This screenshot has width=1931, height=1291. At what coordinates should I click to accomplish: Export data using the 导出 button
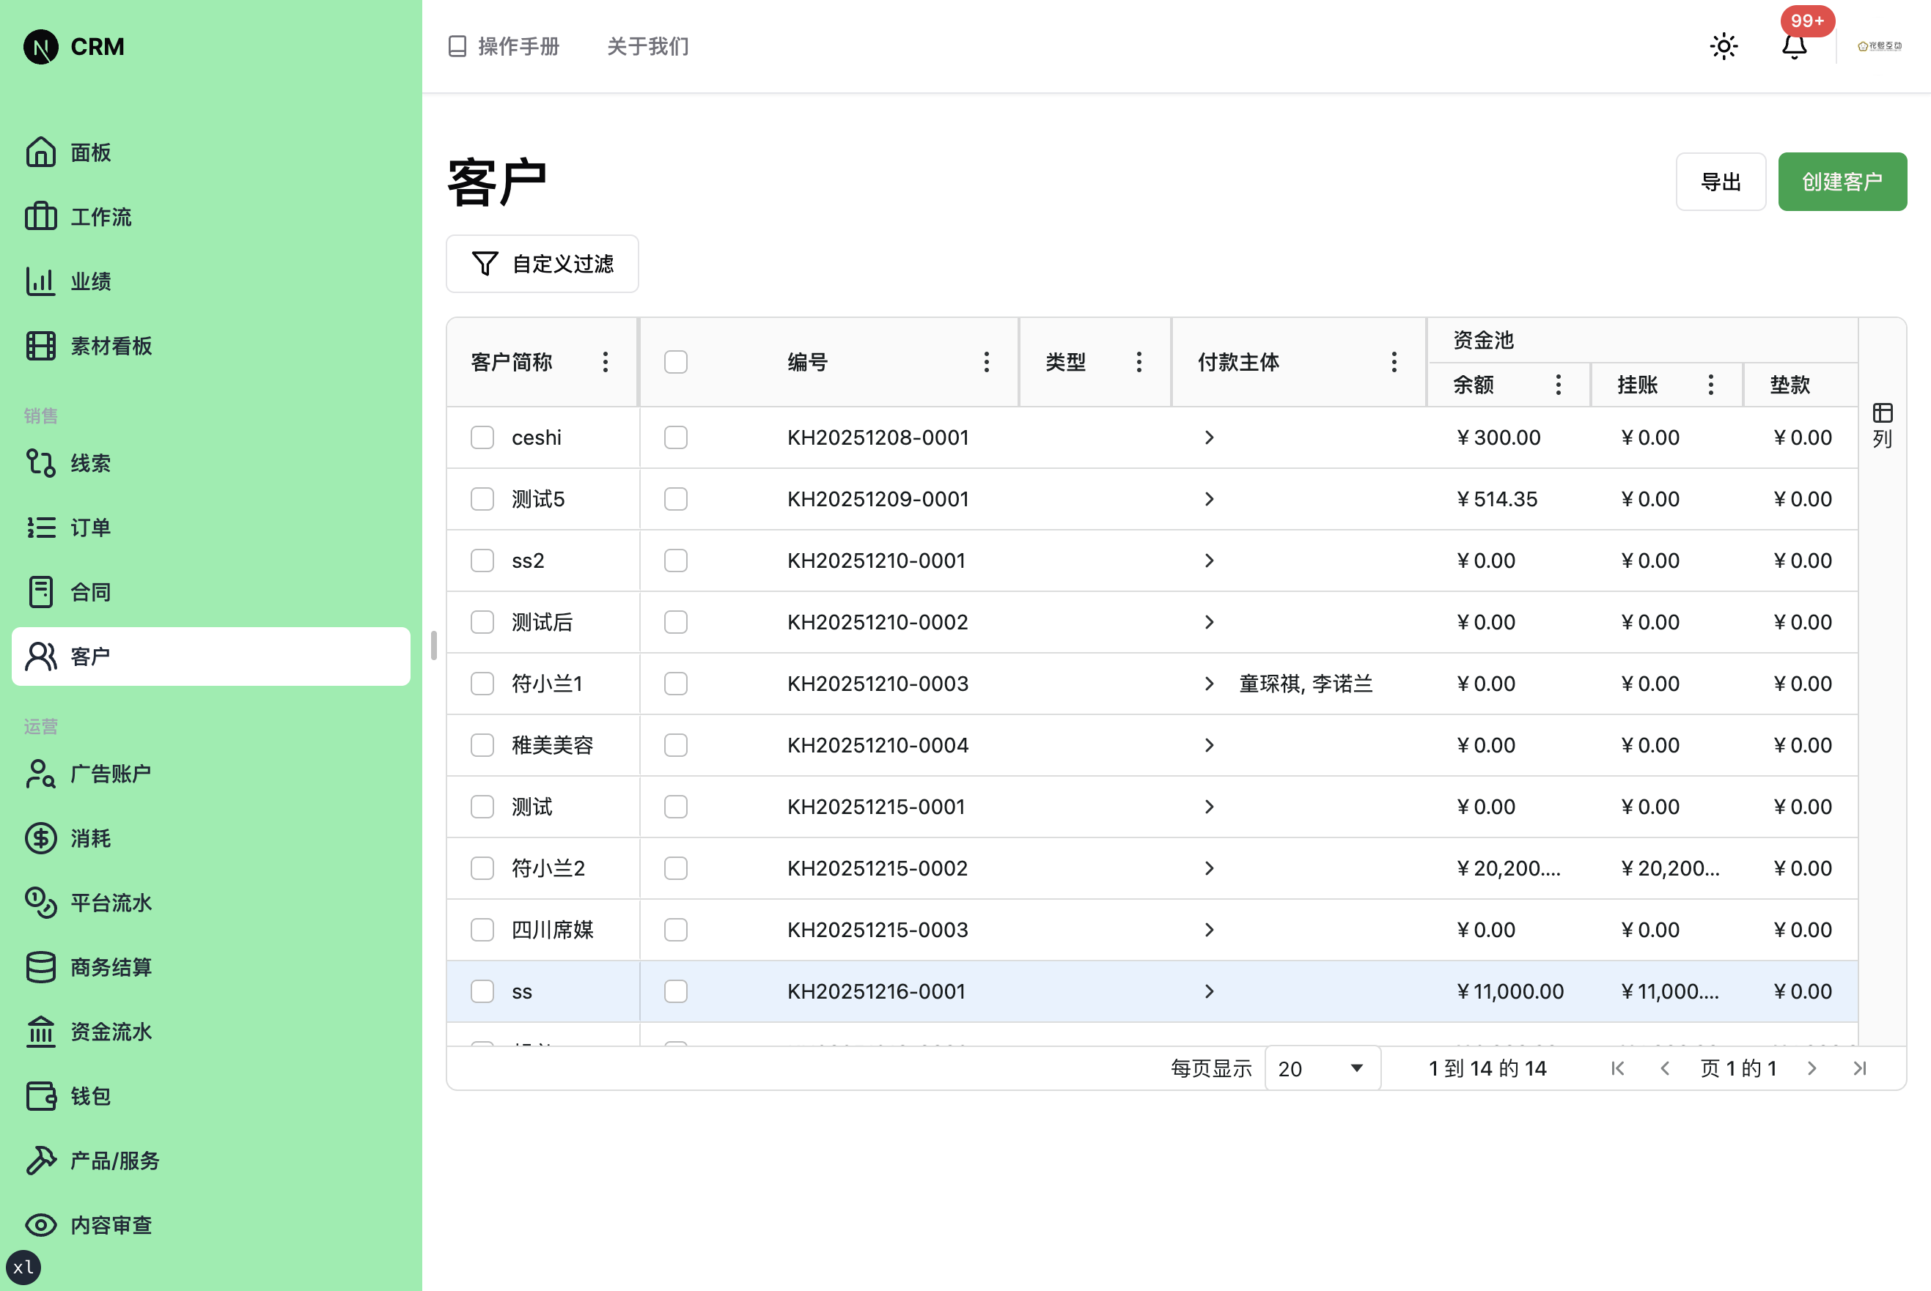point(1721,181)
